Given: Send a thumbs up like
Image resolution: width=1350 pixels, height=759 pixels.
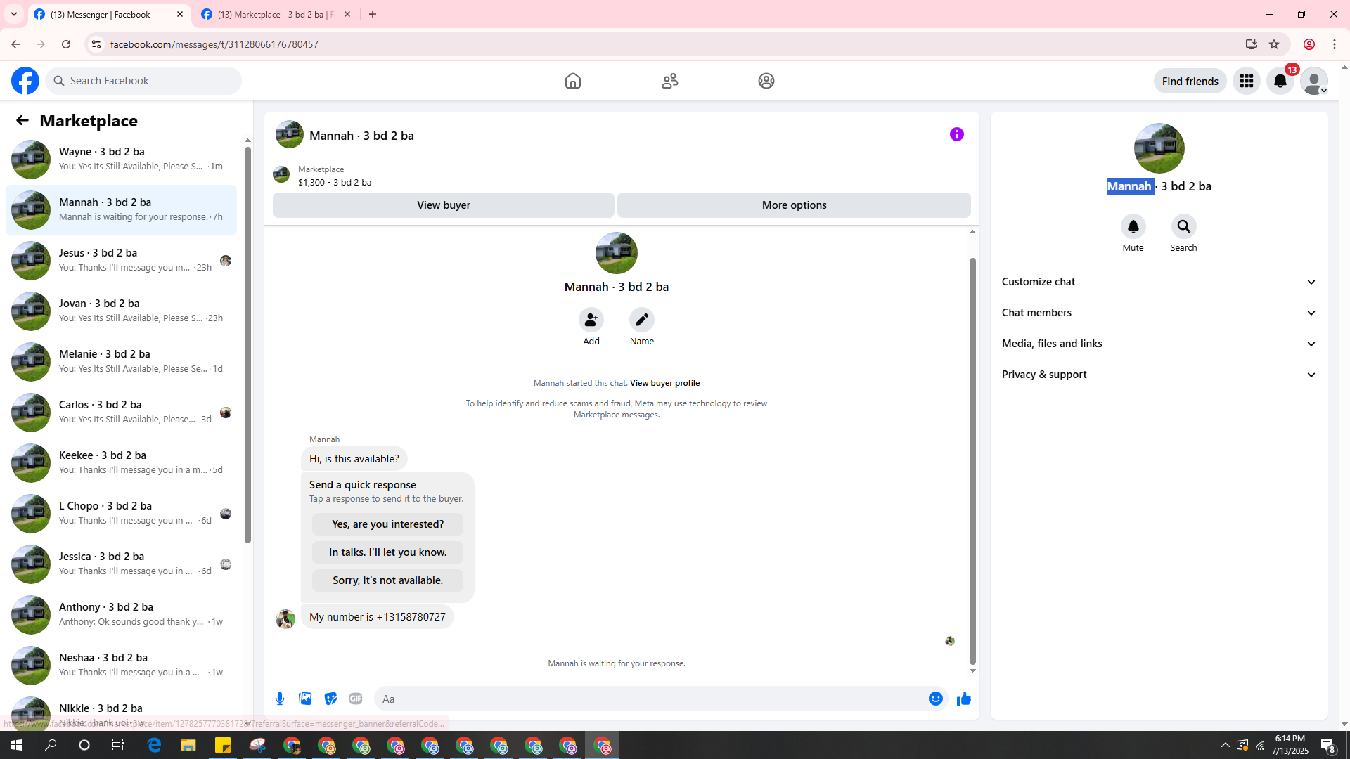Looking at the screenshot, I should coord(963,699).
